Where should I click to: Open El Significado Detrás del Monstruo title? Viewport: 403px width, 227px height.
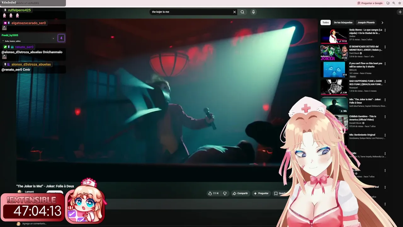click(x=366, y=48)
